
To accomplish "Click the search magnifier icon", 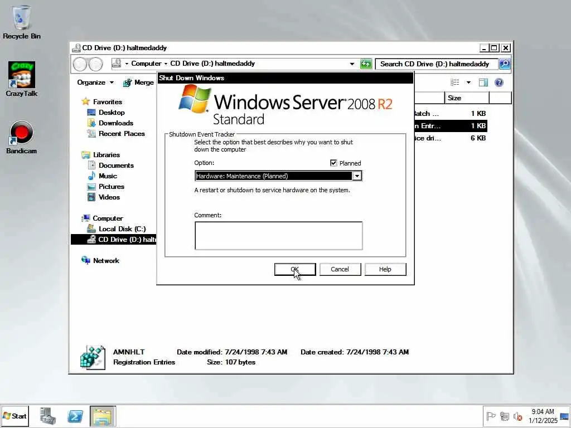I will coord(505,64).
